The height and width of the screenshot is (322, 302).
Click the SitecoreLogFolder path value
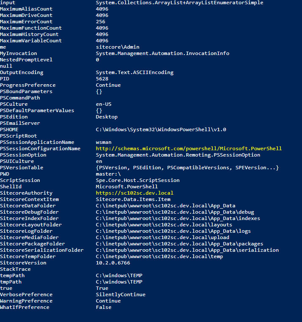173,231
